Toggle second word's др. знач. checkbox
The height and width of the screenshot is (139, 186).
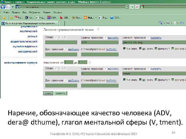click(140, 80)
